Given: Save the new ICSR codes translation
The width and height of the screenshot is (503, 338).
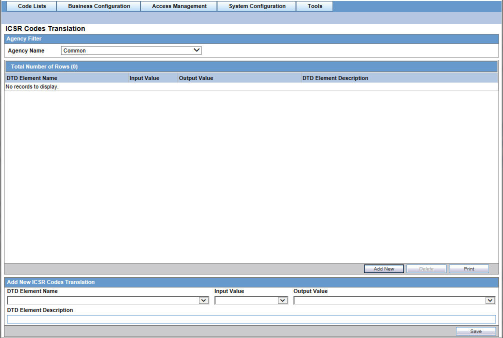Looking at the screenshot, I should click(x=475, y=331).
